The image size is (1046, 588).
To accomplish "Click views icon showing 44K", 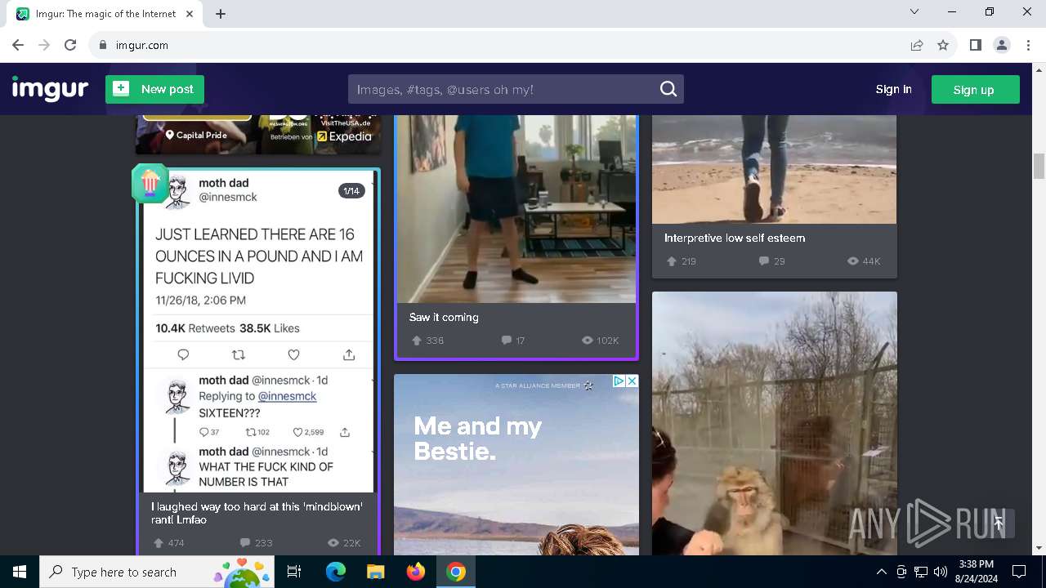I will pos(852,261).
